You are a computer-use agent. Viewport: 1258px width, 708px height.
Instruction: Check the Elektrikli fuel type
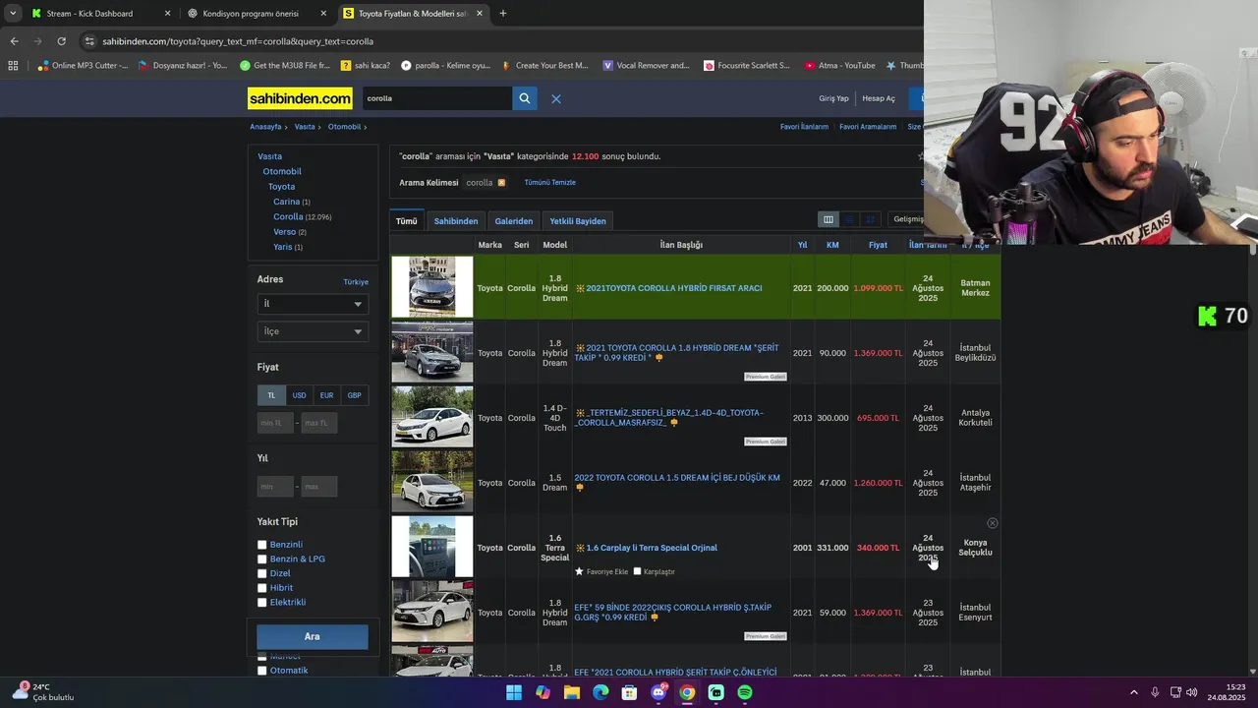(262, 602)
